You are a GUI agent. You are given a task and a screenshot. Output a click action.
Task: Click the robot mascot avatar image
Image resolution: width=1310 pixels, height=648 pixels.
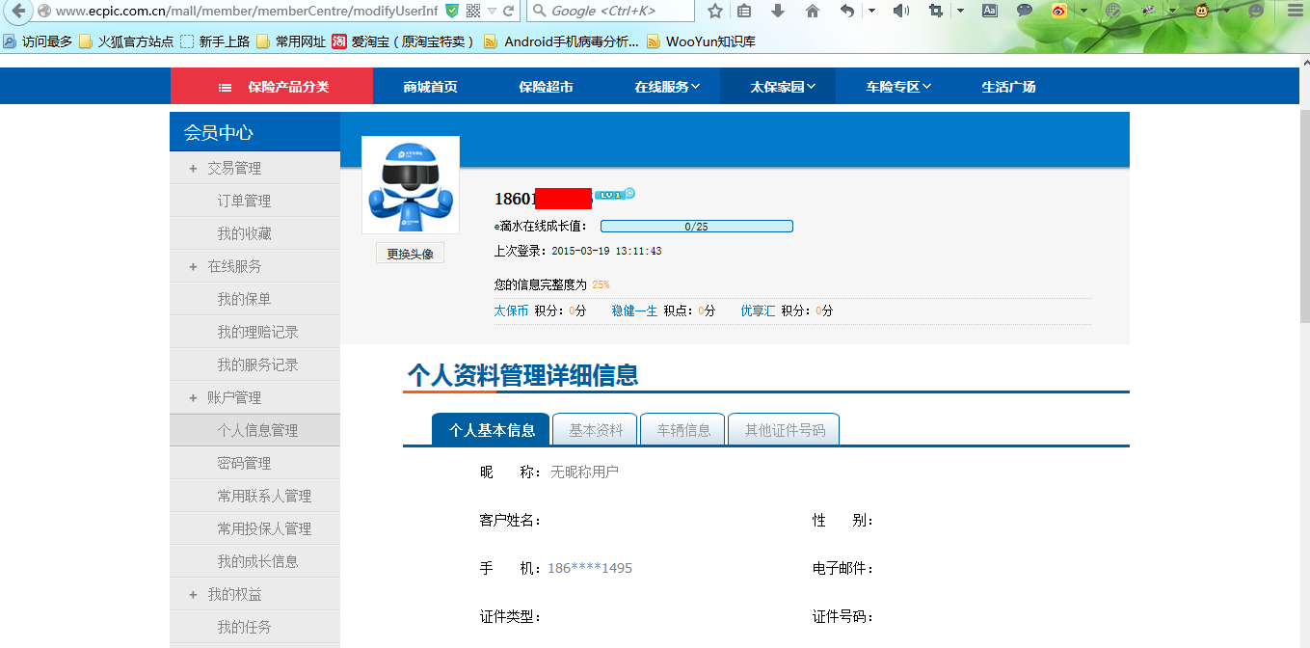click(411, 185)
